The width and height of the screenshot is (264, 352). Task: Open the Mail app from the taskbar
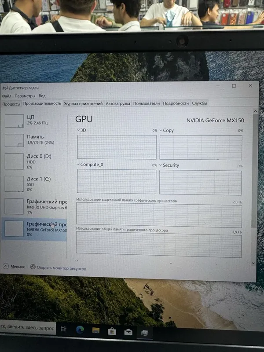pyautogui.click(x=128, y=332)
